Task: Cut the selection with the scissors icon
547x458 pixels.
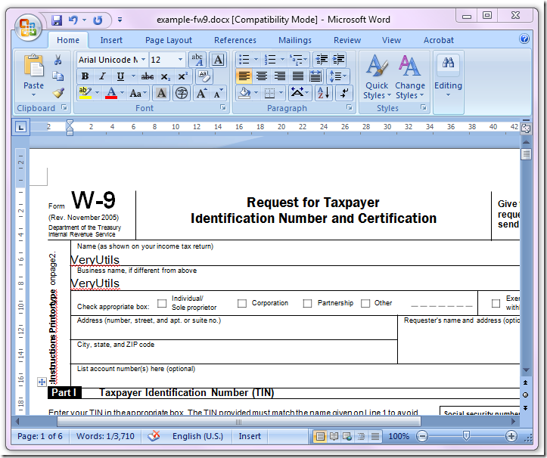Action: [57, 60]
